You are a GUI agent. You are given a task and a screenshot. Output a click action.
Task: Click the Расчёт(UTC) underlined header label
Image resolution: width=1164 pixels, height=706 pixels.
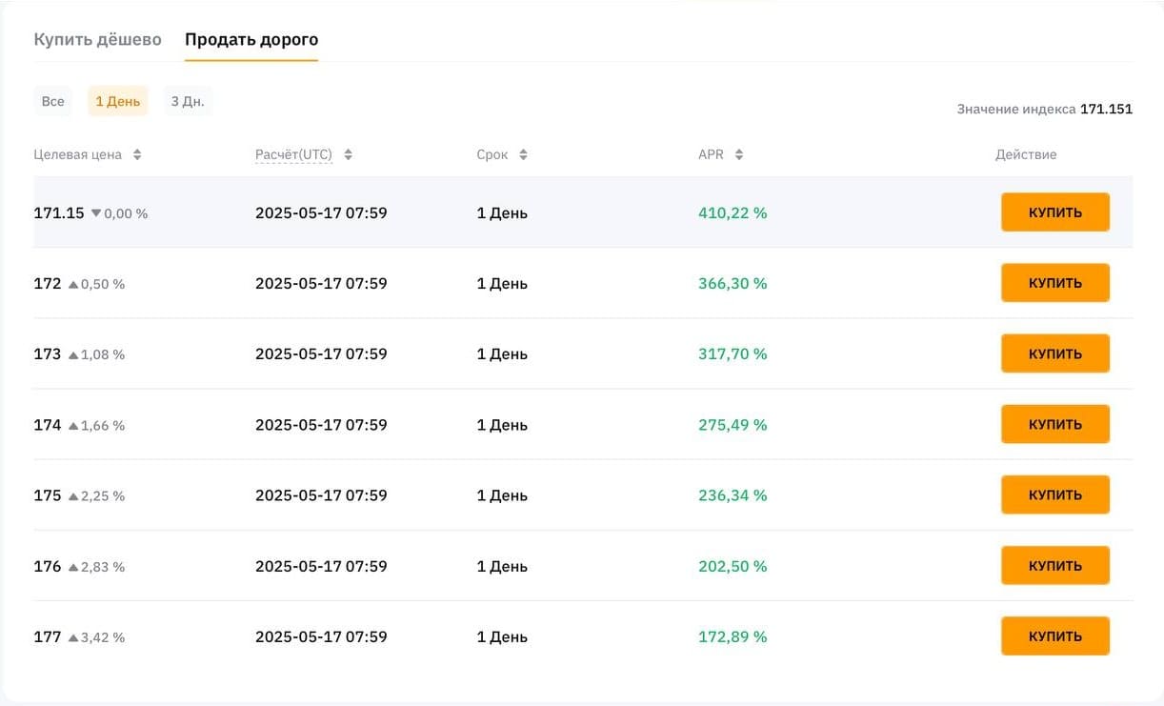click(293, 154)
